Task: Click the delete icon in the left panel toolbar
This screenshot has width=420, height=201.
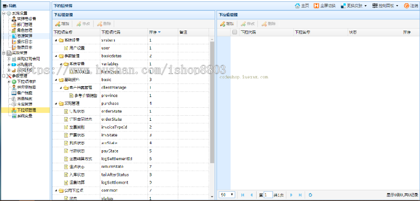Action: 99,24
